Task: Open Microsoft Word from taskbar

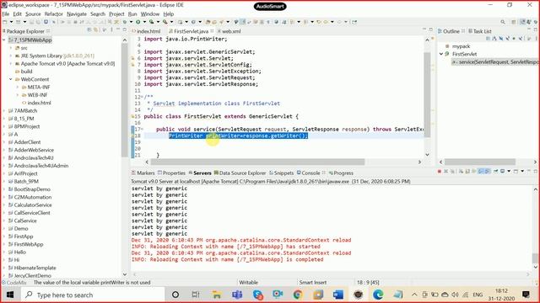Action: pyautogui.click(x=337, y=295)
